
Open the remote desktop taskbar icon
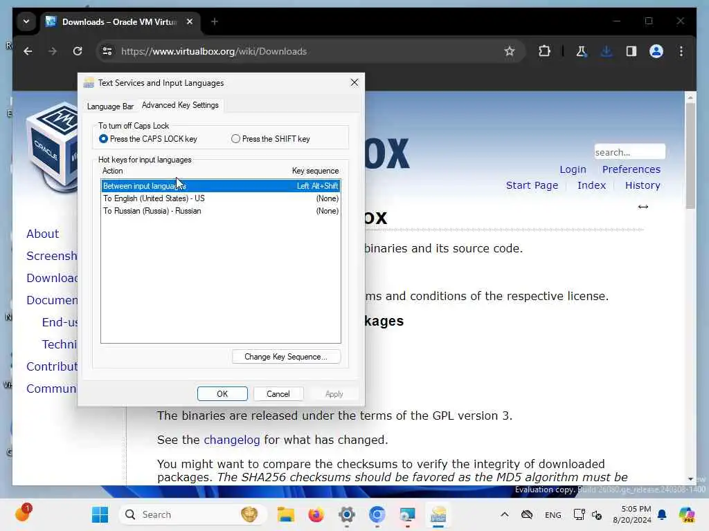coord(407,514)
